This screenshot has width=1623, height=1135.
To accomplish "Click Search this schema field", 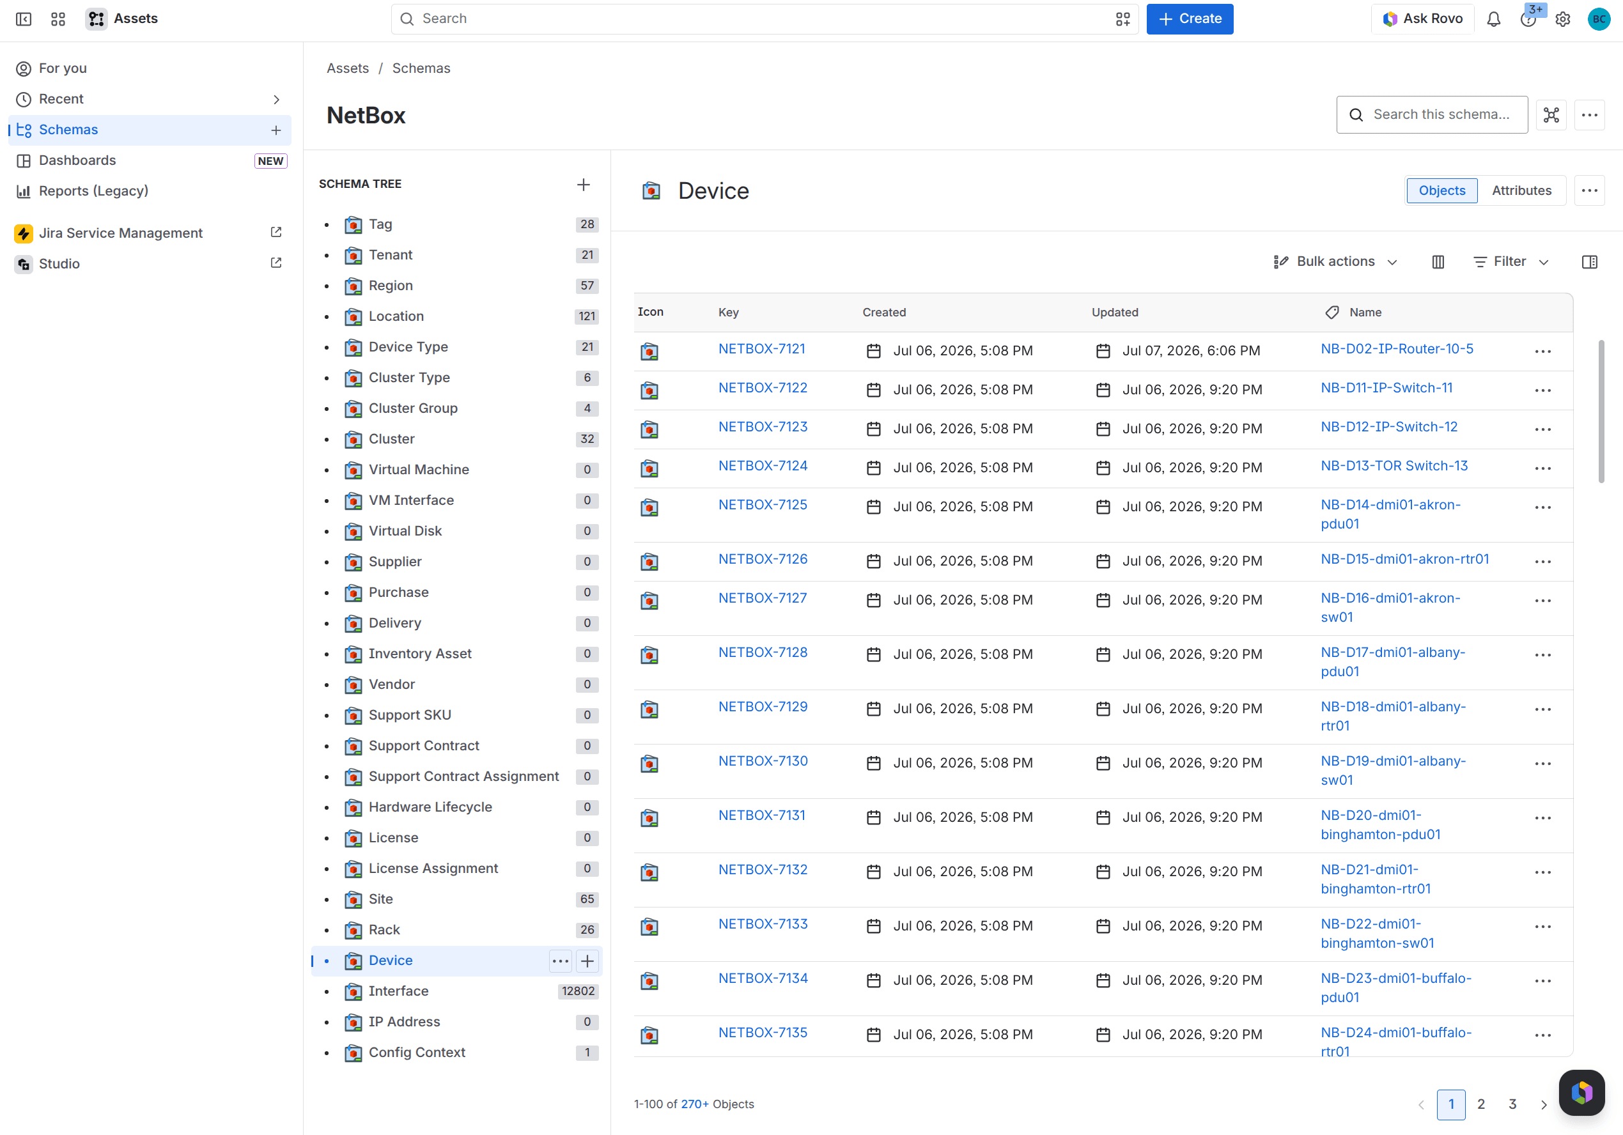I will click(x=1431, y=114).
